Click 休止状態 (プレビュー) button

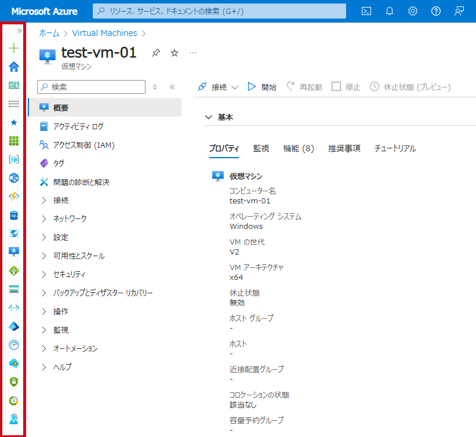coord(410,87)
